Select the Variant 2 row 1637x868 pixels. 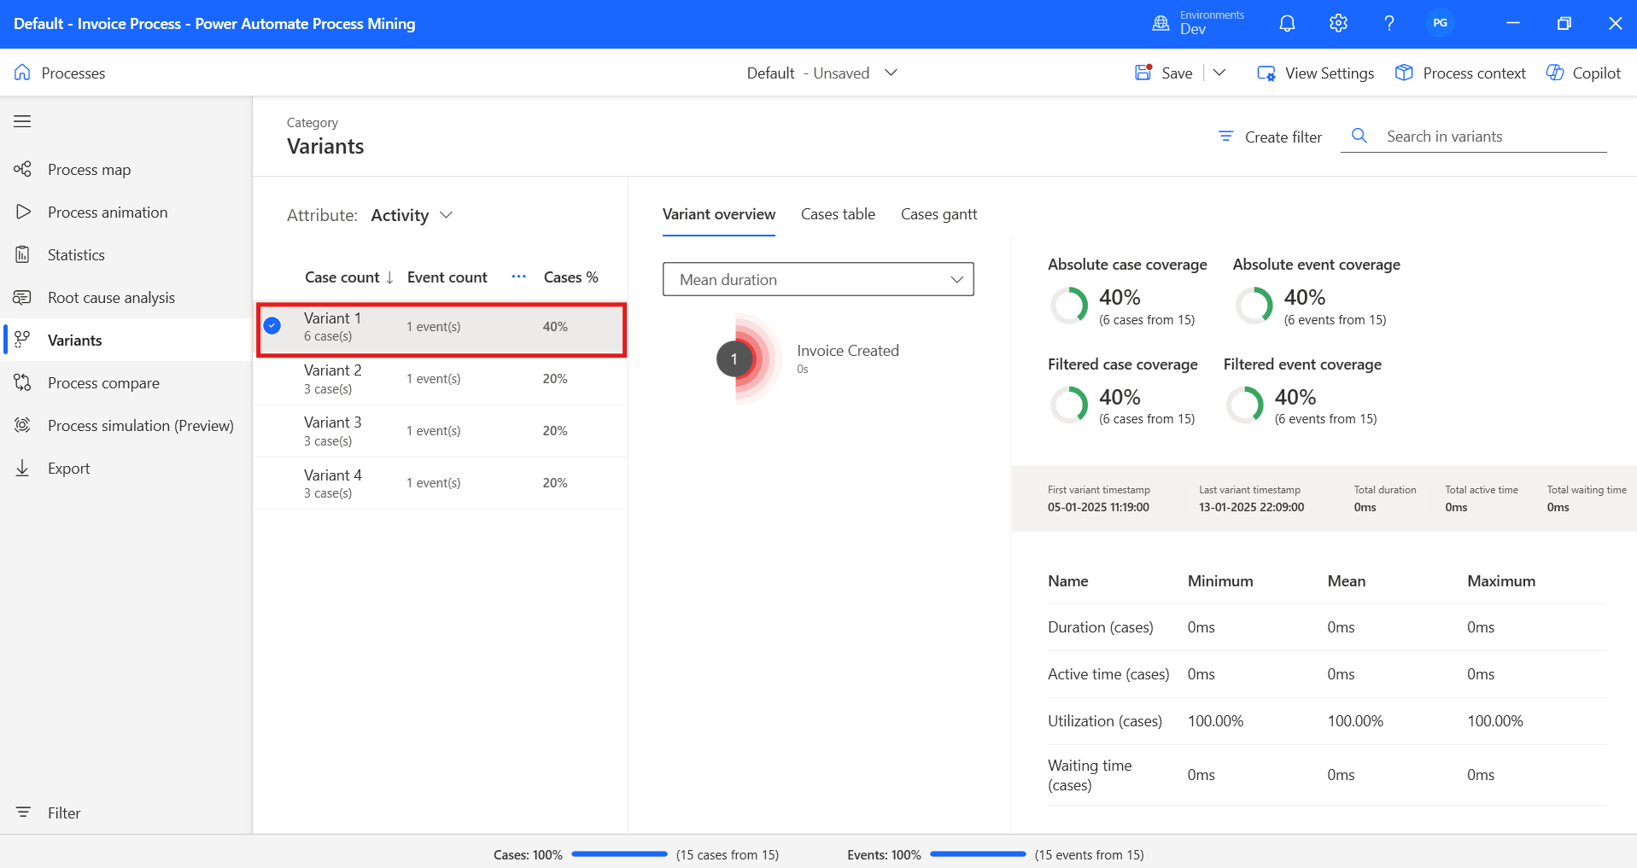click(x=440, y=379)
